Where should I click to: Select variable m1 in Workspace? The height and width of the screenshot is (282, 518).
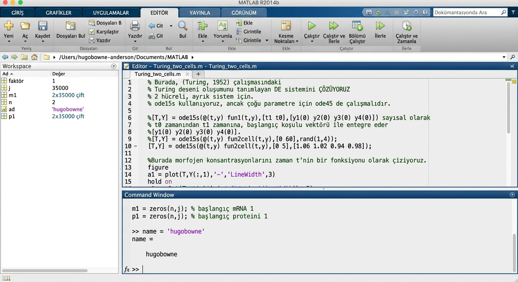13,95
